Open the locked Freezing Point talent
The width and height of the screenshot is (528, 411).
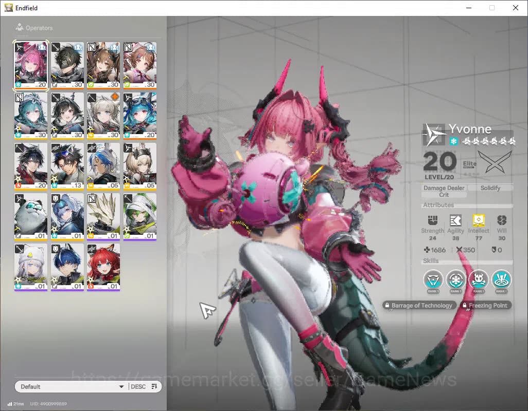point(486,306)
